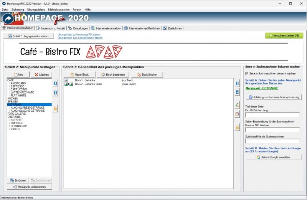307x200 pixels.
Task: Expand the FLAT WHITE tree arrow
Action: [9, 96]
